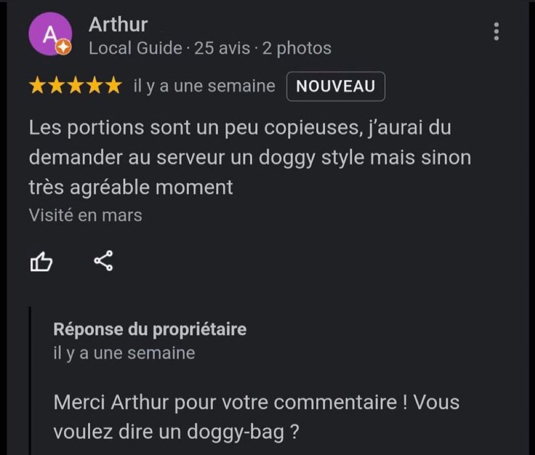This screenshot has height=455, width=535.
Task: Click the 'Réponse du propriétaire' heading
Action: click(x=150, y=329)
